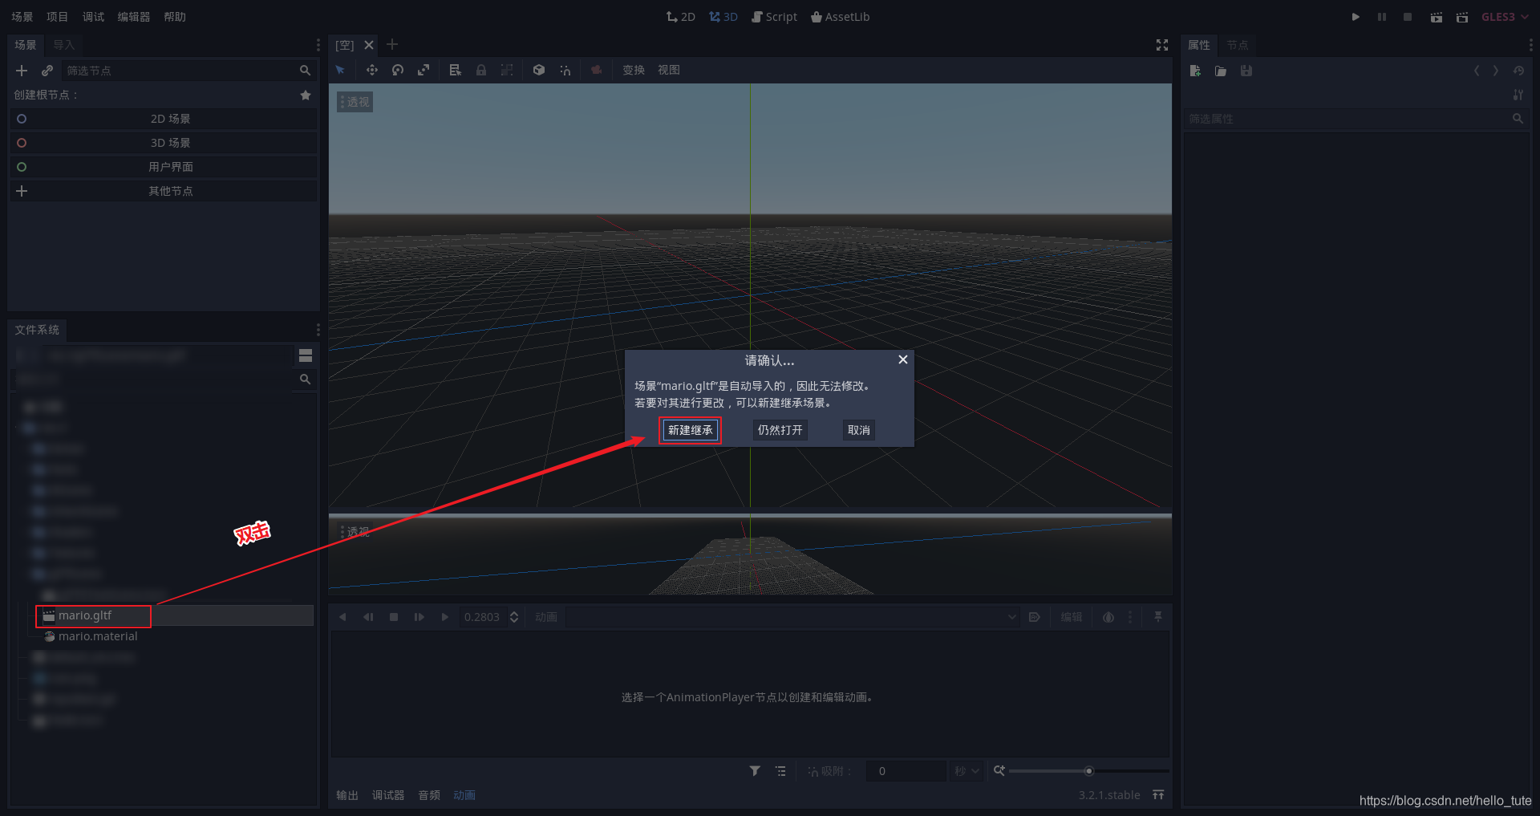Open the animation selection dropdown

(x=793, y=617)
